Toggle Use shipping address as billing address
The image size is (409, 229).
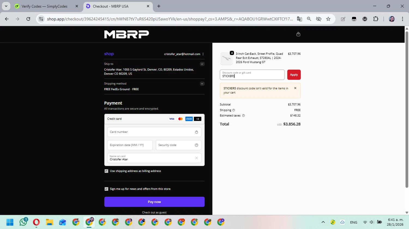point(106,171)
